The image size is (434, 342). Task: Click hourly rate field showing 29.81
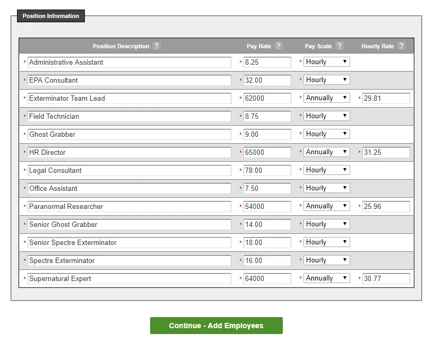point(386,98)
